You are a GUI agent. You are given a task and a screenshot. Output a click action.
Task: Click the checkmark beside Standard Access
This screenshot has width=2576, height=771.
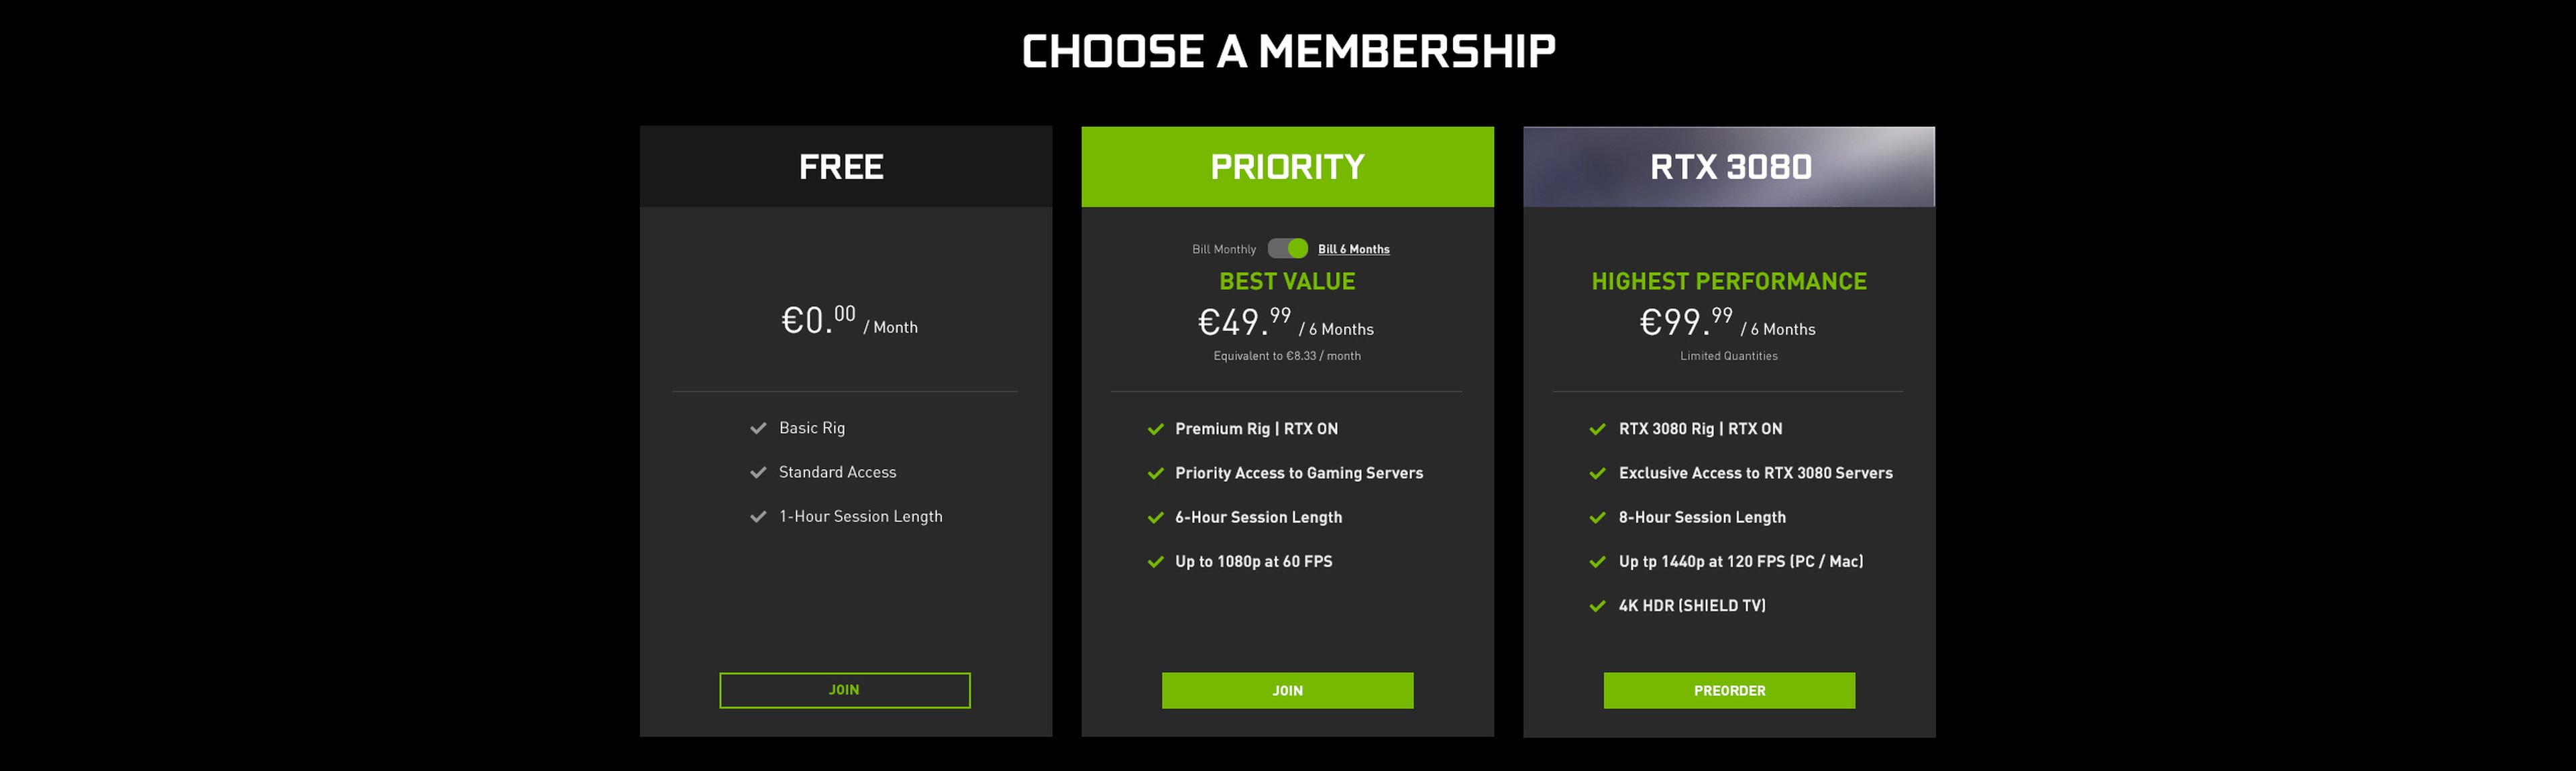pos(757,471)
